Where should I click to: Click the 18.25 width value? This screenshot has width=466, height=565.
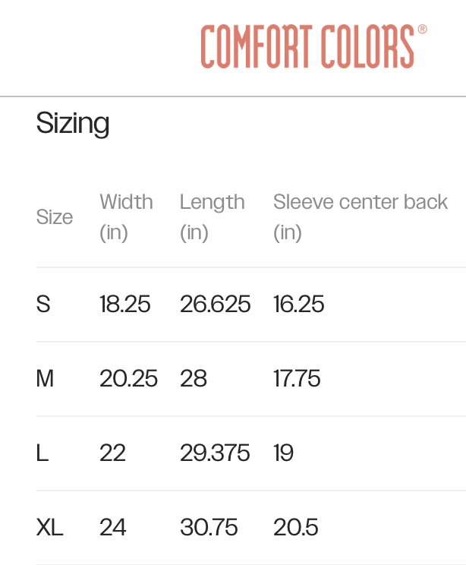125,304
